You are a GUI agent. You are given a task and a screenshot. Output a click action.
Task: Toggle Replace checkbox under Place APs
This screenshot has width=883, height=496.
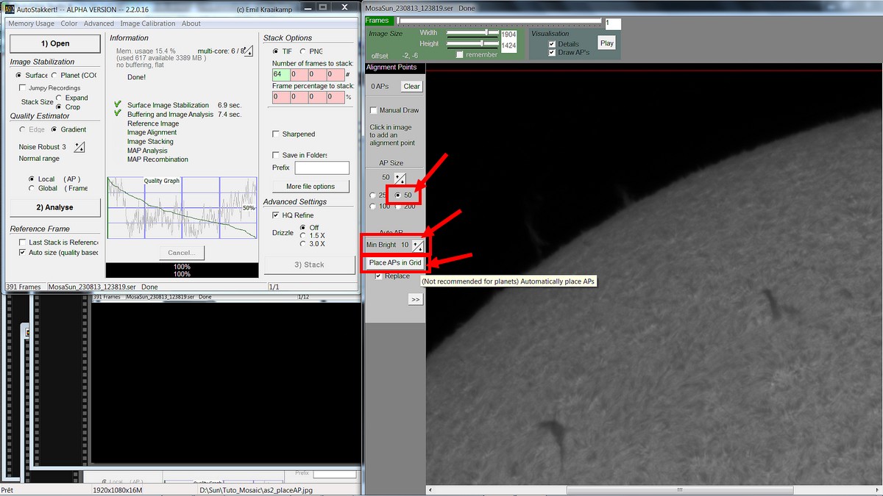click(393, 276)
